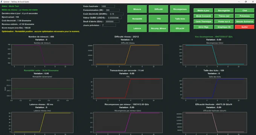Show the Efficacité chart

180,28
